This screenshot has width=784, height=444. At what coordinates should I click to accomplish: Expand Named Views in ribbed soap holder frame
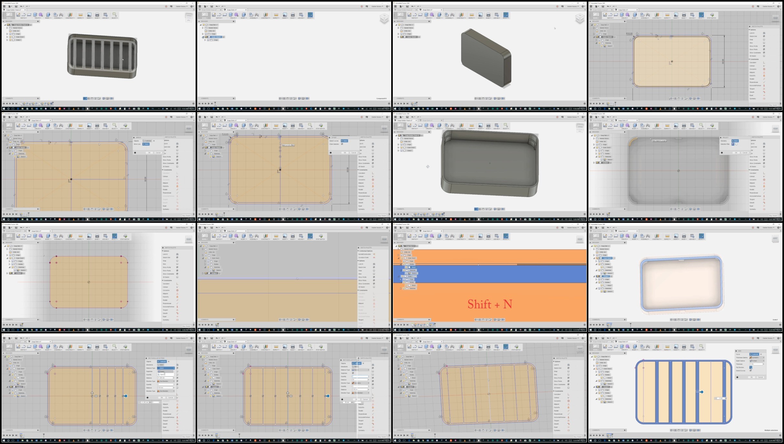7,28
